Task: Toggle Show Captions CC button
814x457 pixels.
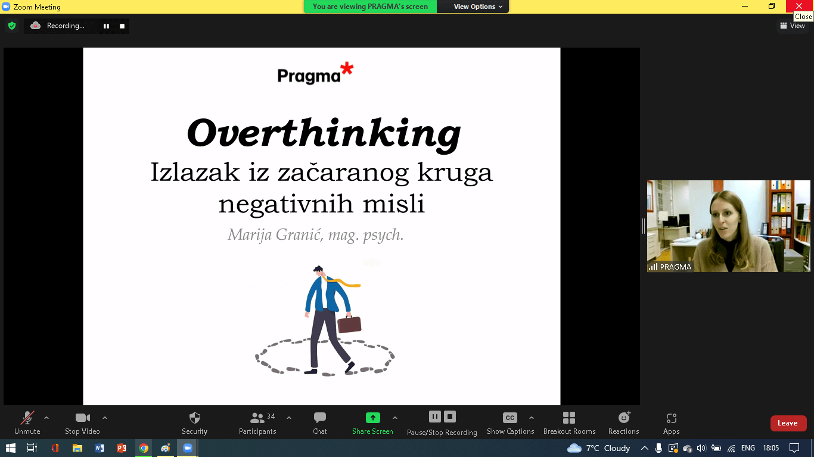Action: 510,423
